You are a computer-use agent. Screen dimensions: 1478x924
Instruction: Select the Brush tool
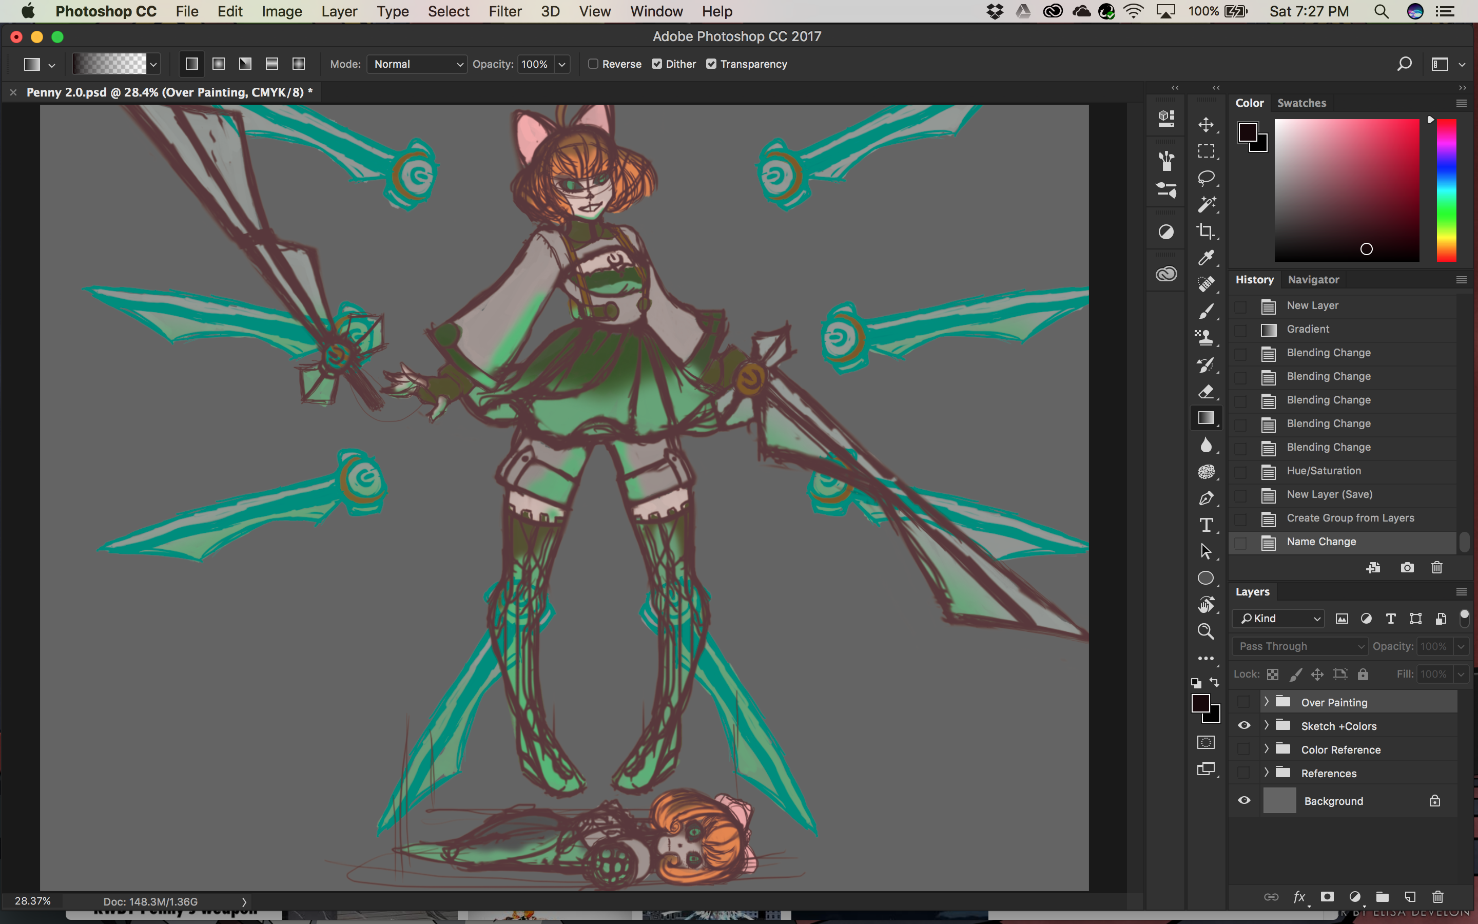point(1205,311)
